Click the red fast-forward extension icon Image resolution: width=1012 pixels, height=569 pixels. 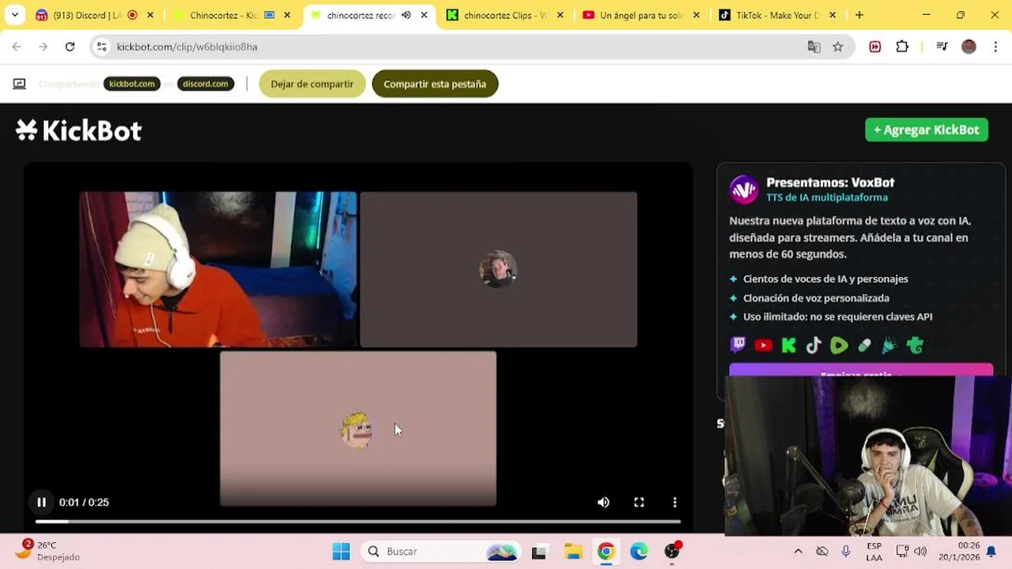875,47
